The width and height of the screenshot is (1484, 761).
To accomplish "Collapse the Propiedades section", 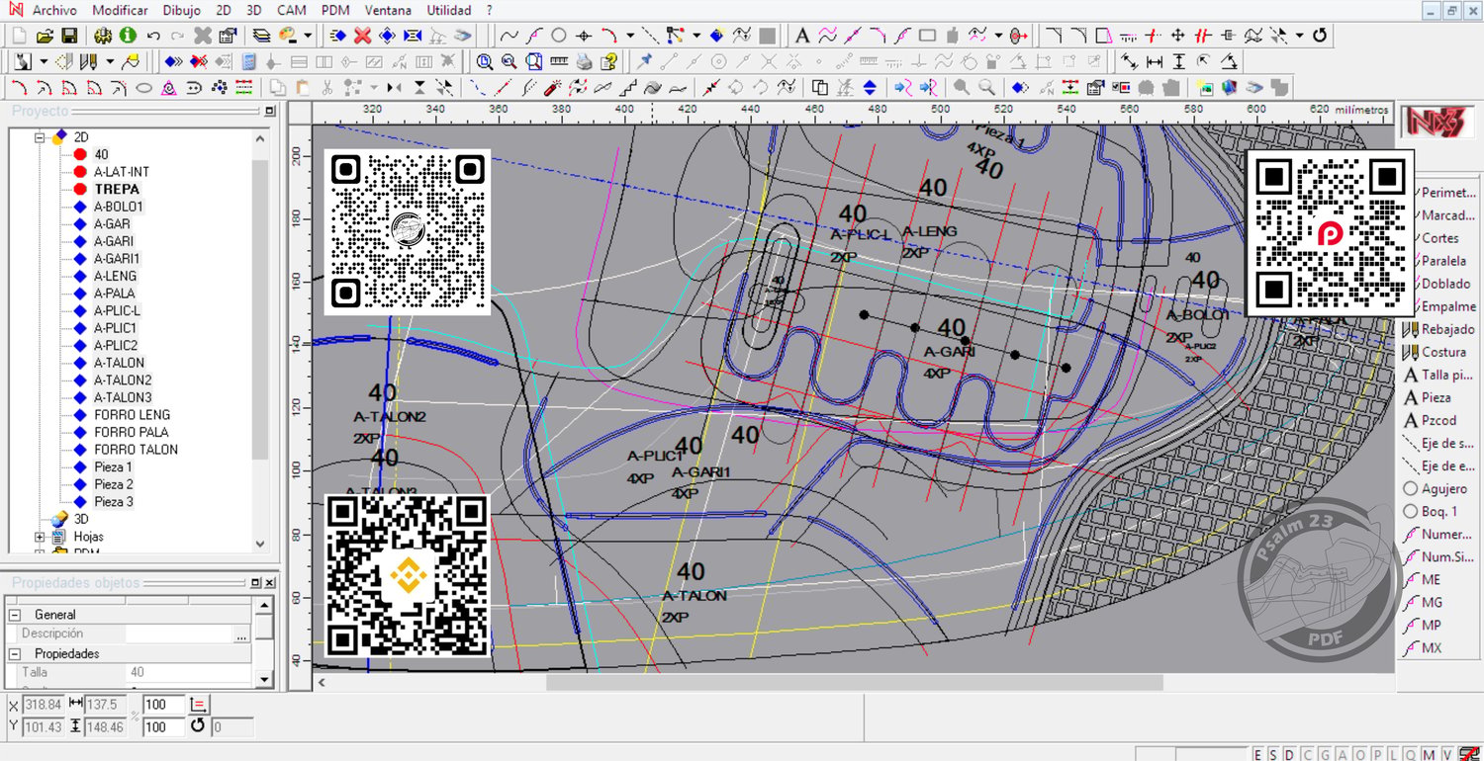I will click(x=17, y=654).
